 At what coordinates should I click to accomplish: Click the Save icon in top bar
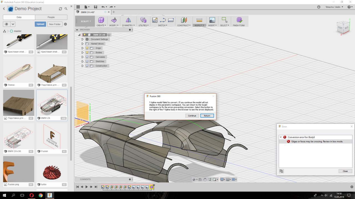96,7
